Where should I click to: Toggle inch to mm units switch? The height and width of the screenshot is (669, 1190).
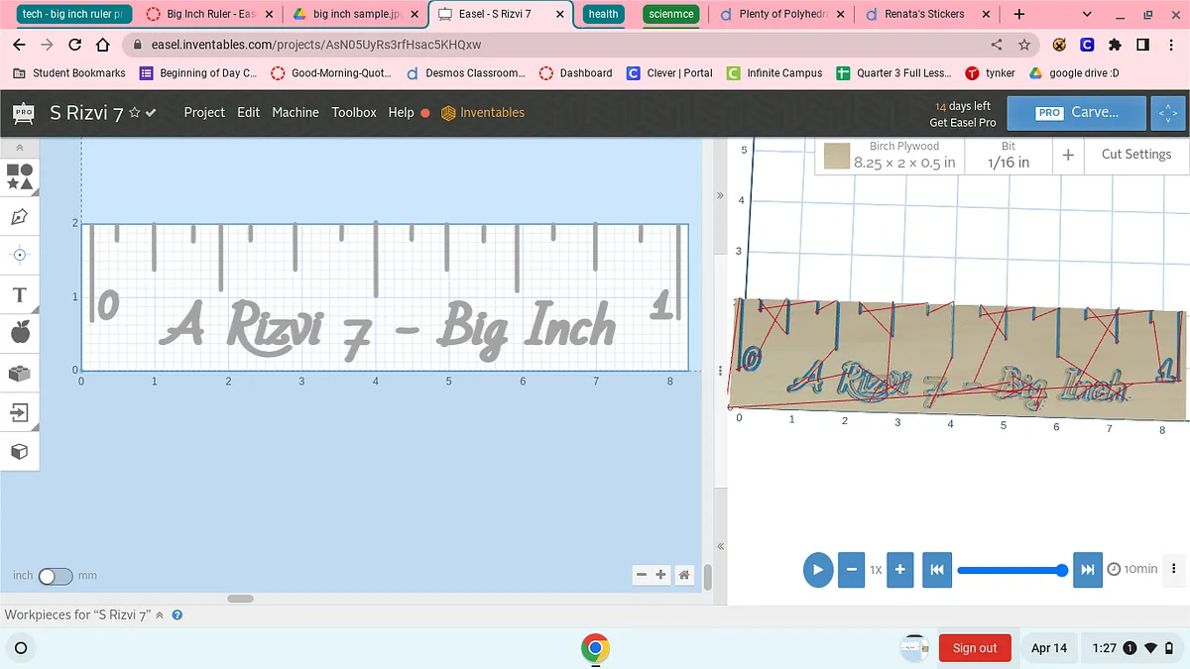click(56, 576)
